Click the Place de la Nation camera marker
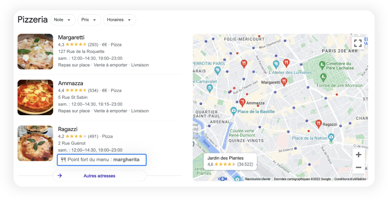388x200 pixels. pos(331,137)
